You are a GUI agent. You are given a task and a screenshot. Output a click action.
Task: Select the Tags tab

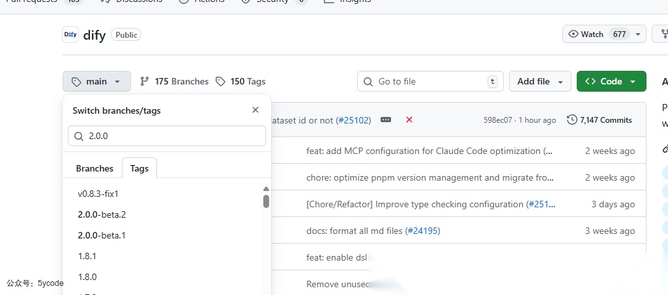[139, 168]
